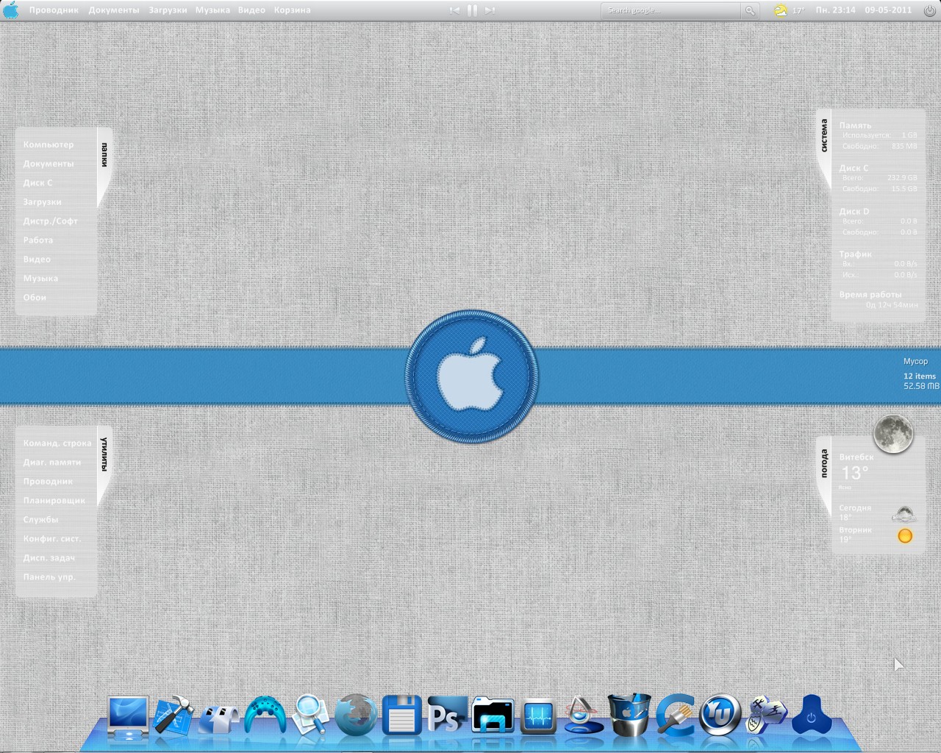Open the Службы utility
The image size is (941, 753).
click(40, 520)
